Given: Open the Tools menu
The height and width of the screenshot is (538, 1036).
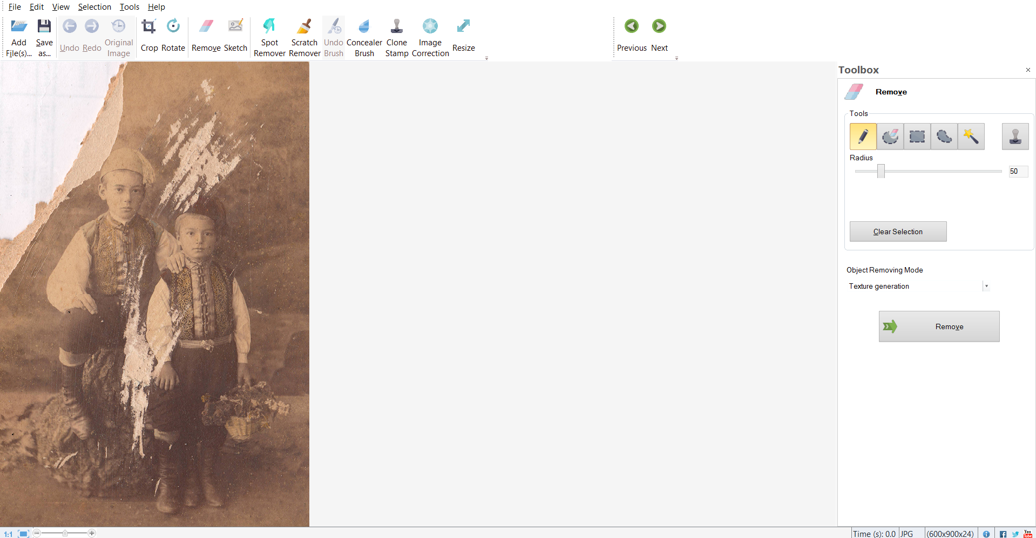Looking at the screenshot, I should tap(129, 7).
